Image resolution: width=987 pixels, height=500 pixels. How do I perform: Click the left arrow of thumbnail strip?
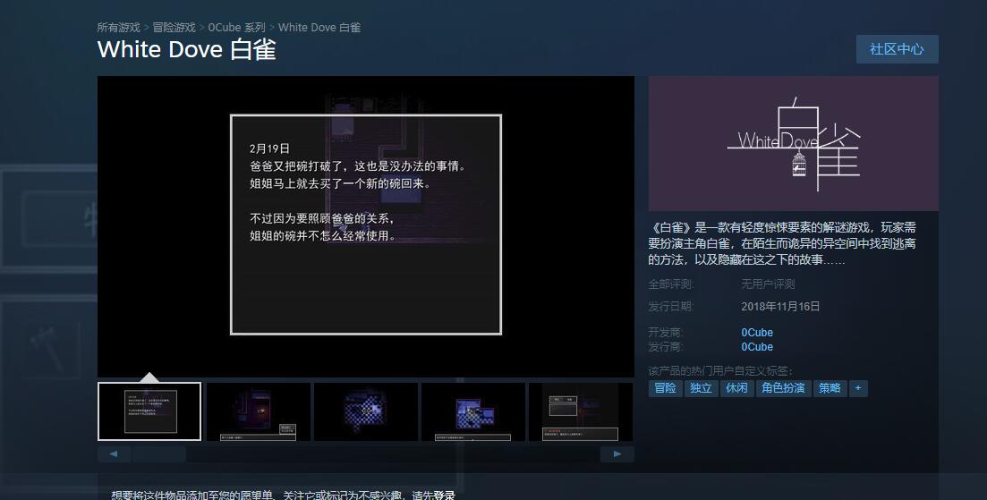[x=114, y=454]
